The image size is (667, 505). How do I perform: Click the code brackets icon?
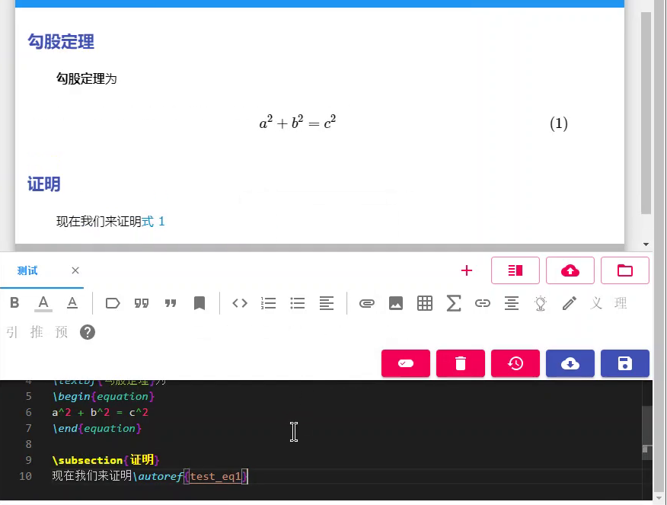[x=240, y=303]
